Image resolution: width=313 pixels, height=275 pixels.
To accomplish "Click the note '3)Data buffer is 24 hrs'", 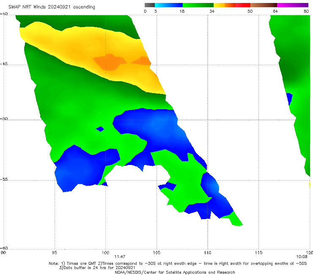I will [x=97, y=268].
